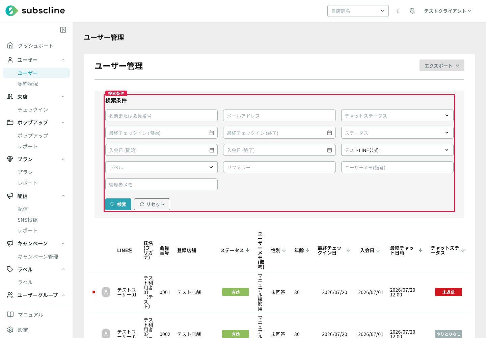Sort by 入会日 column arrow
Viewport: 486px width, 338px height.
tap(378, 250)
